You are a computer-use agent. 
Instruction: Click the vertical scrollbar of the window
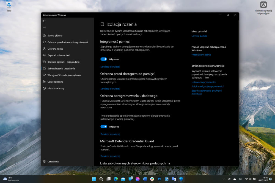click(238, 79)
